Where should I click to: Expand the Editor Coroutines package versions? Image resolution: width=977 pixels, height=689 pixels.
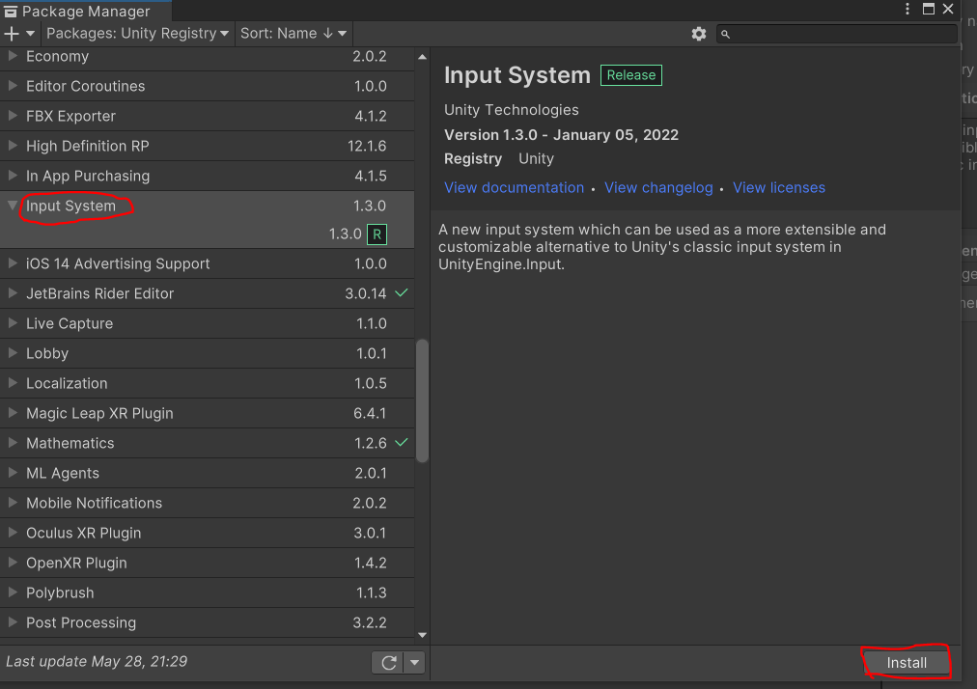point(12,86)
